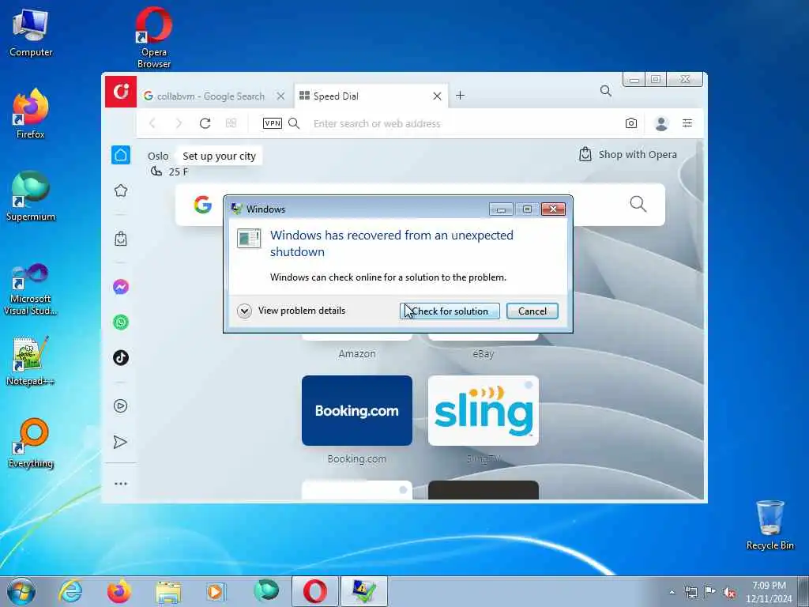Viewport: 809px width, 607px height.
Task: Click the taskbar clock showing 7:09 PM
Action: coord(769,592)
